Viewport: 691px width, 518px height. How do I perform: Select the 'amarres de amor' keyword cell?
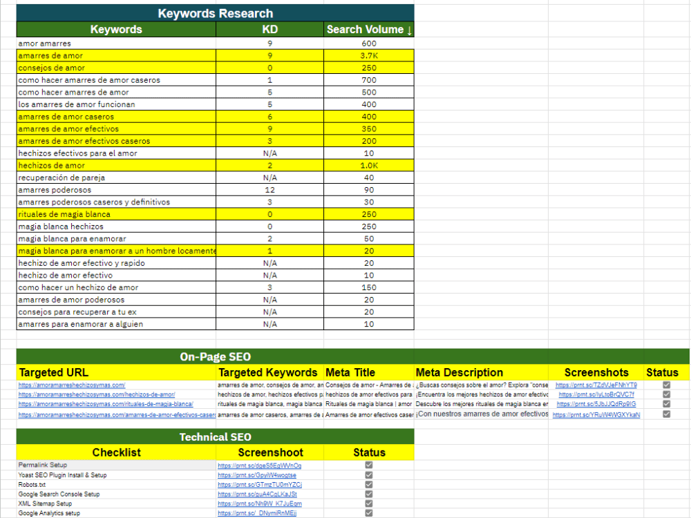116,55
